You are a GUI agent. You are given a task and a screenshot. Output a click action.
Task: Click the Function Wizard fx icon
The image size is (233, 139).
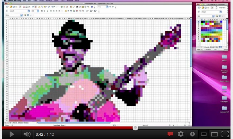[x=25, y=15]
